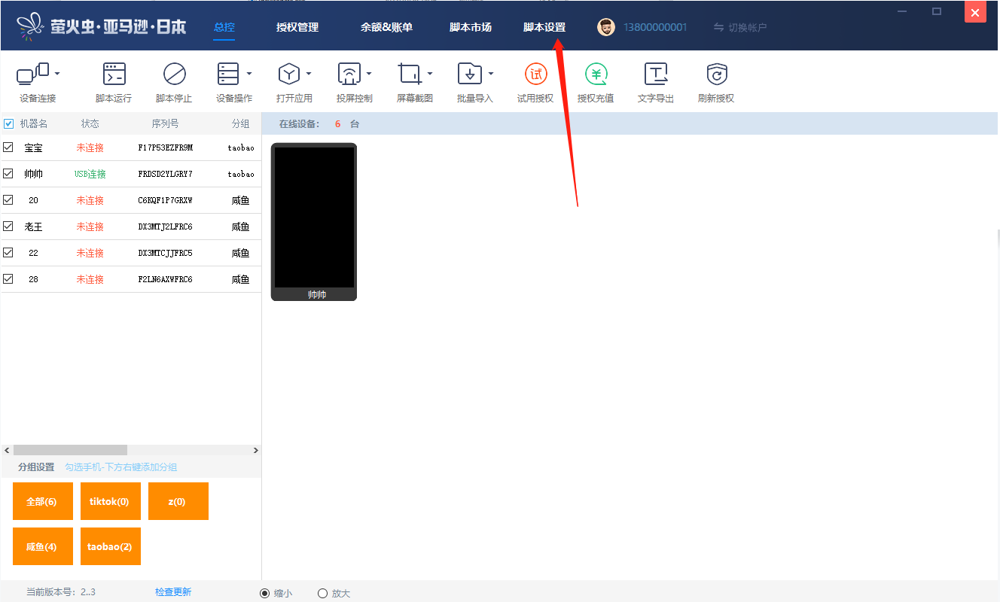1000x602 pixels.
Task: Toggle the select-all checkbox in the header
Action: [8, 123]
